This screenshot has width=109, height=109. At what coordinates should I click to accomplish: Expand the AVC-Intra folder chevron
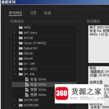coord(14,33)
